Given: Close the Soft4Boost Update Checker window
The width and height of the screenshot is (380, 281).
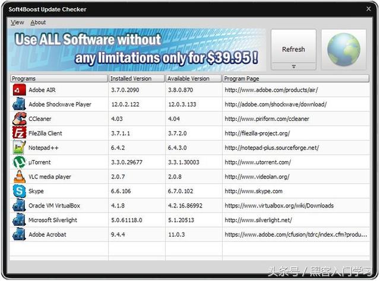Looking at the screenshot, I should tap(369, 9).
